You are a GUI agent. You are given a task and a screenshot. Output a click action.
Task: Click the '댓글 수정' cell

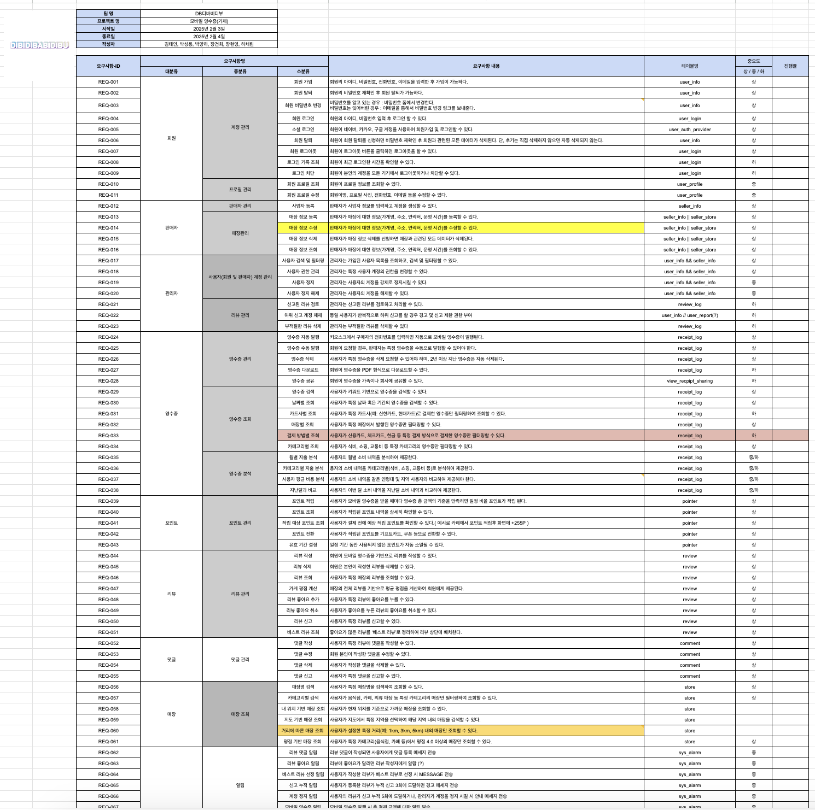pyautogui.click(x=303, y=654)
